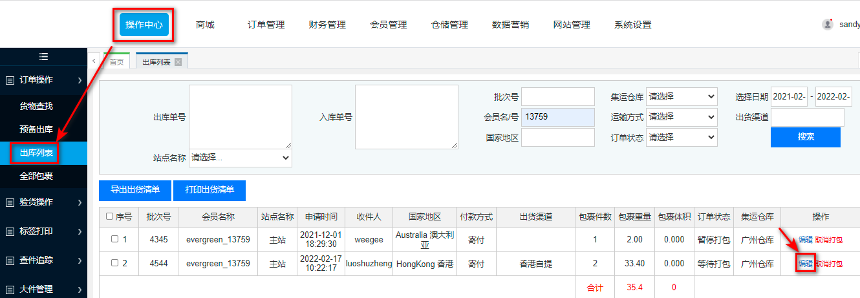This screenshot has height=298, width=860.
Task: Open the 订单管理 top menu
Action: 266,25
